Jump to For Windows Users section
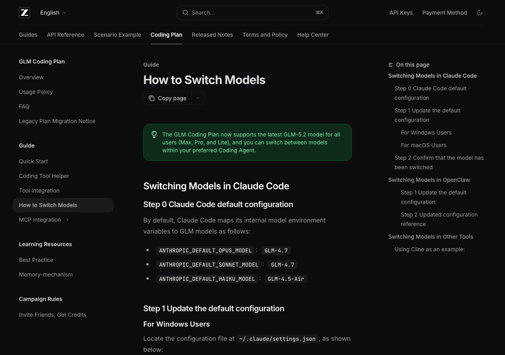Viewport: 505px width, 355px height. [x=426, y=133]
